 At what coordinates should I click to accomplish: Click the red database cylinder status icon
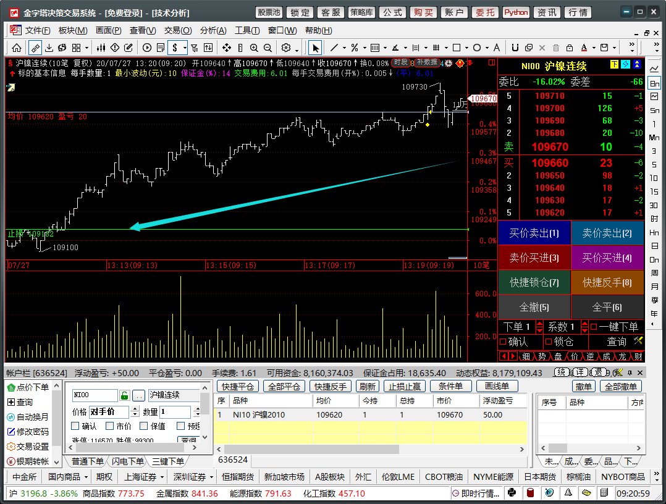coord(531,492)
